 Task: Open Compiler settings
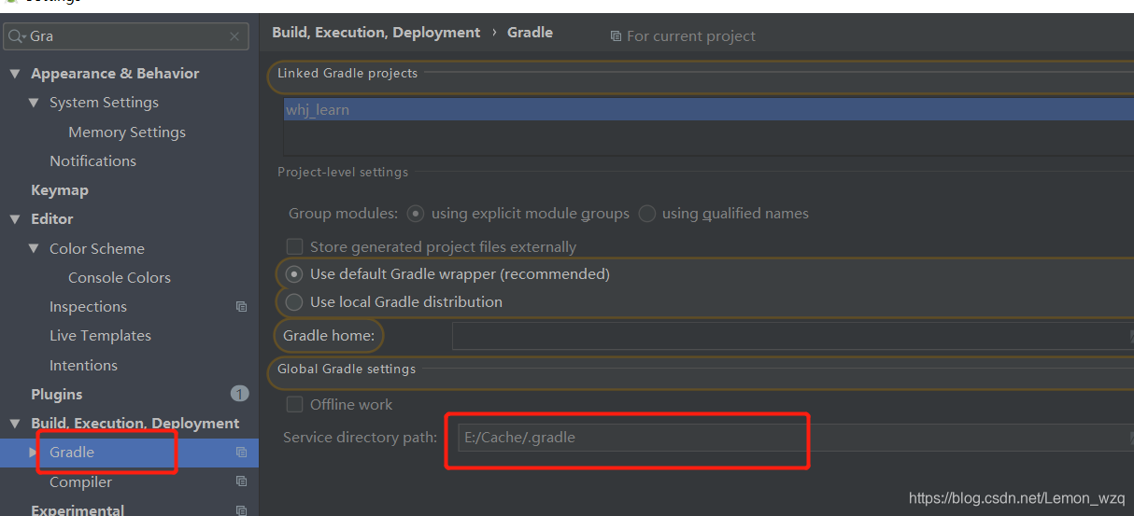coord(80,481)
